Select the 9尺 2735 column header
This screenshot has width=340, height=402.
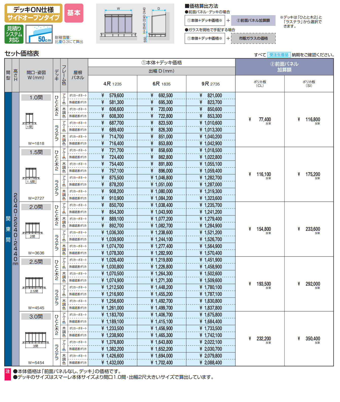211,84
